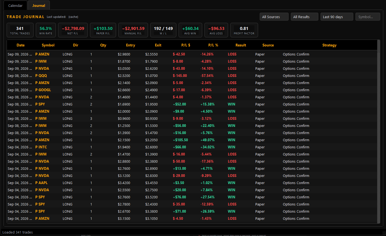Sort by the Exit column header
This screenshot has height=236, width=386.
tap(158, 45)
